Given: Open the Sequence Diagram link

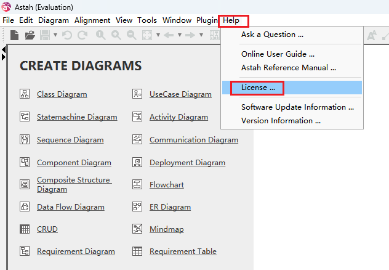Looking at the screenshot, I should pos(70,139).
